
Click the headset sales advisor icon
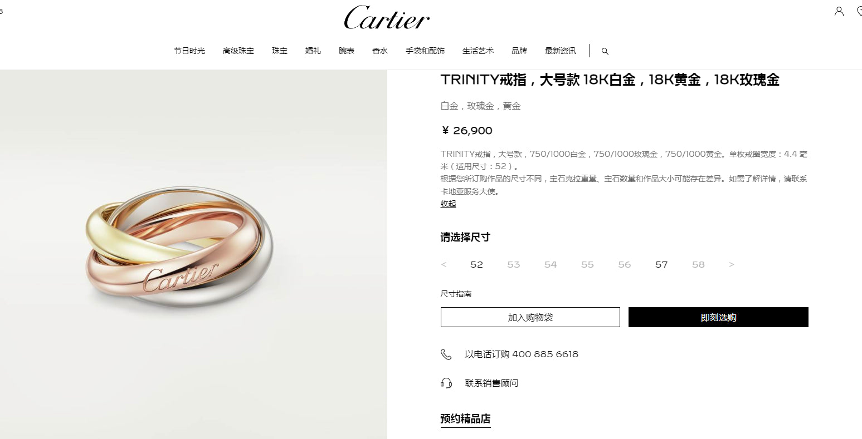[446, 383]
